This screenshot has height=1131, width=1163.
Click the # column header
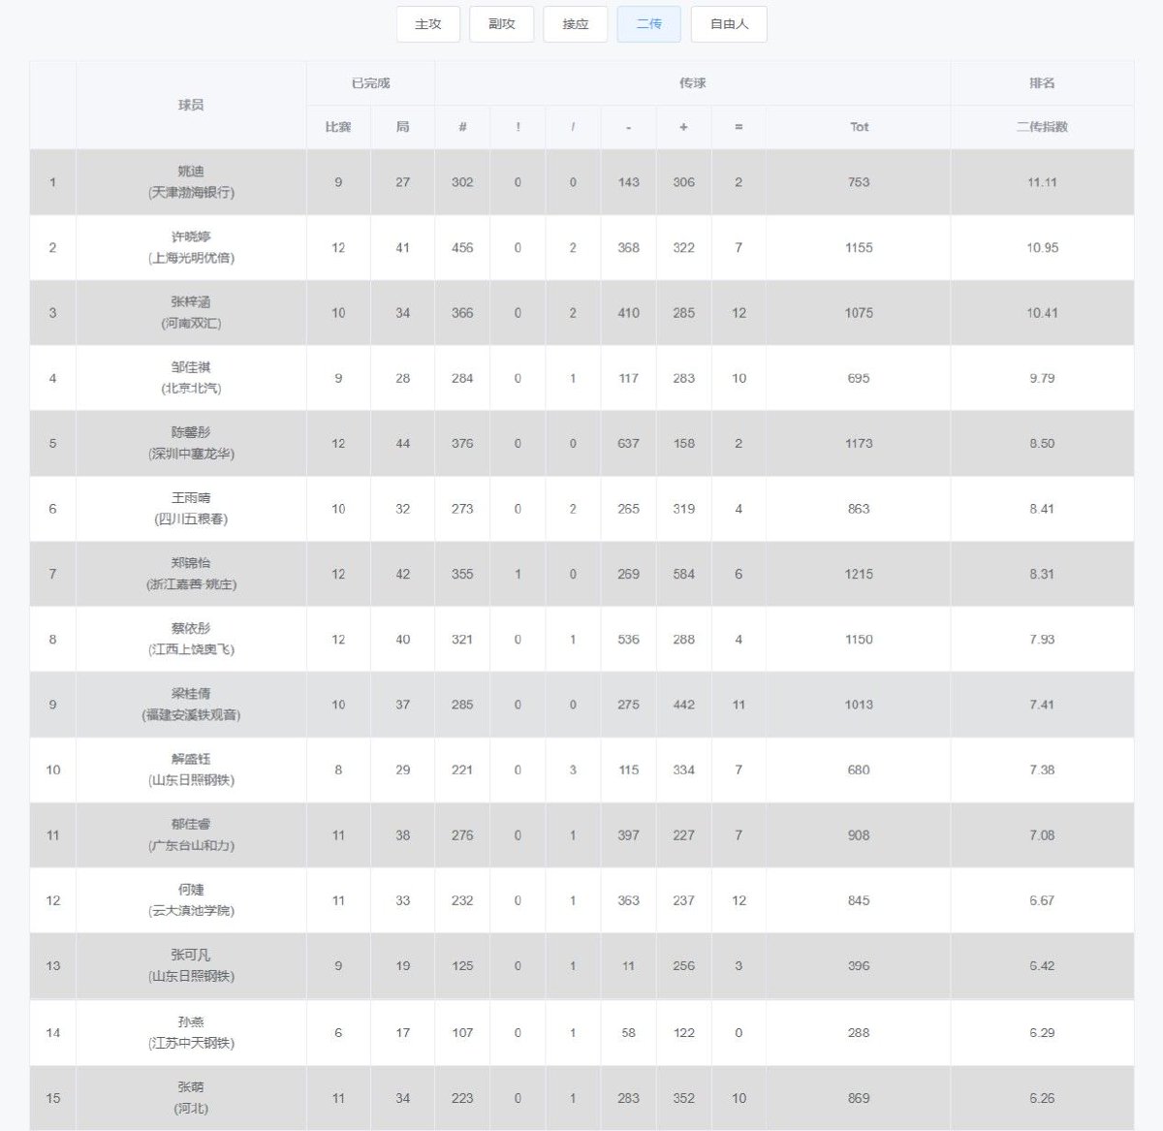pyautogui.click(x=462, y=127)
